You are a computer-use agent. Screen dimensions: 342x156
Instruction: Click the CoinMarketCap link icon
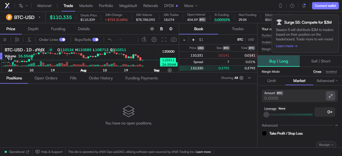152,29
